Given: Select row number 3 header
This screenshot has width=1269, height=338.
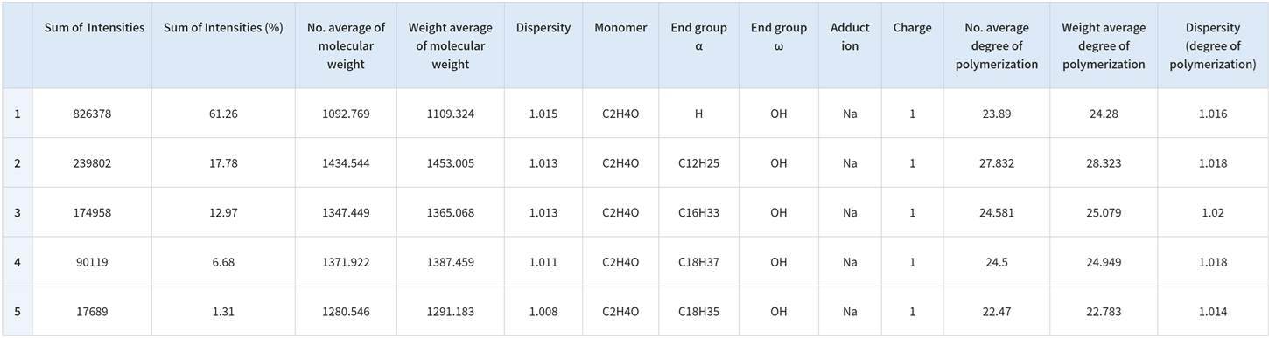Looking at the screenshot, I should pyautogui.click(x=17, y=212).
